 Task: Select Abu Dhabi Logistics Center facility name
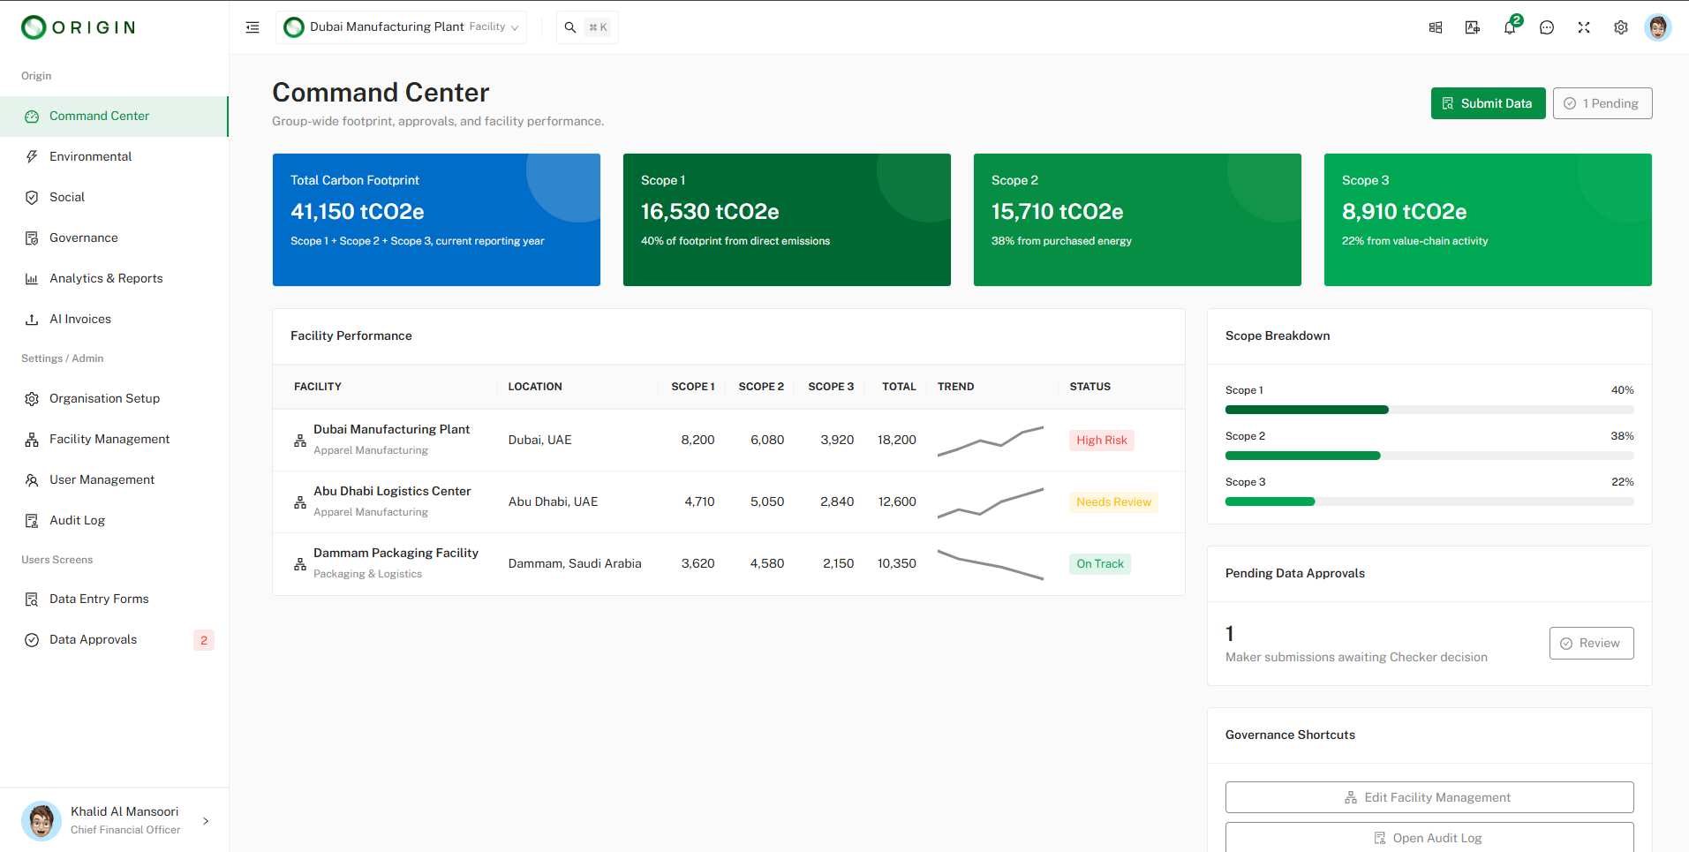coord(392,491)
